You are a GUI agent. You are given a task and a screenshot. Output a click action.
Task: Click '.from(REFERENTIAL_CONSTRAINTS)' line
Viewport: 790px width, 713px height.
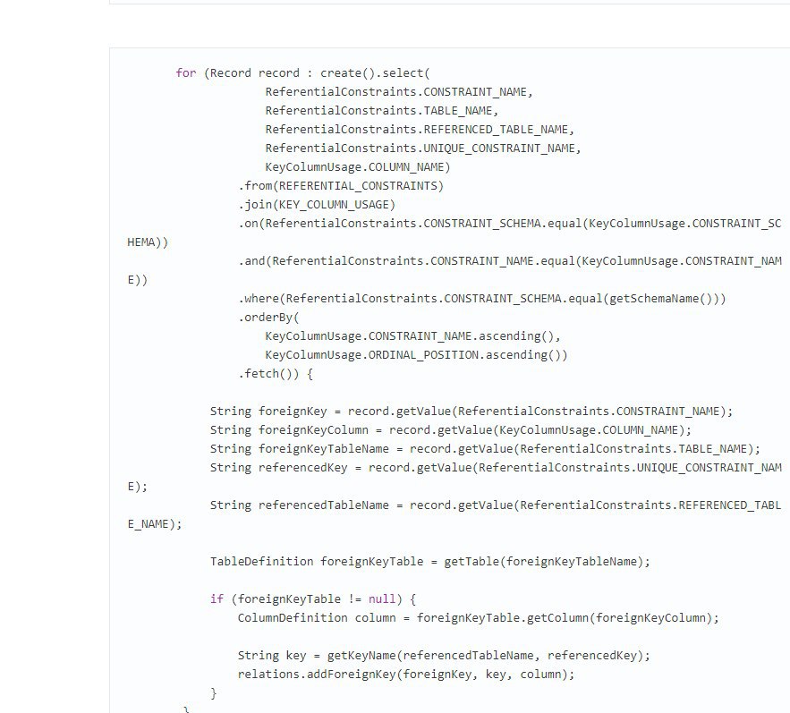pos(341,186)
